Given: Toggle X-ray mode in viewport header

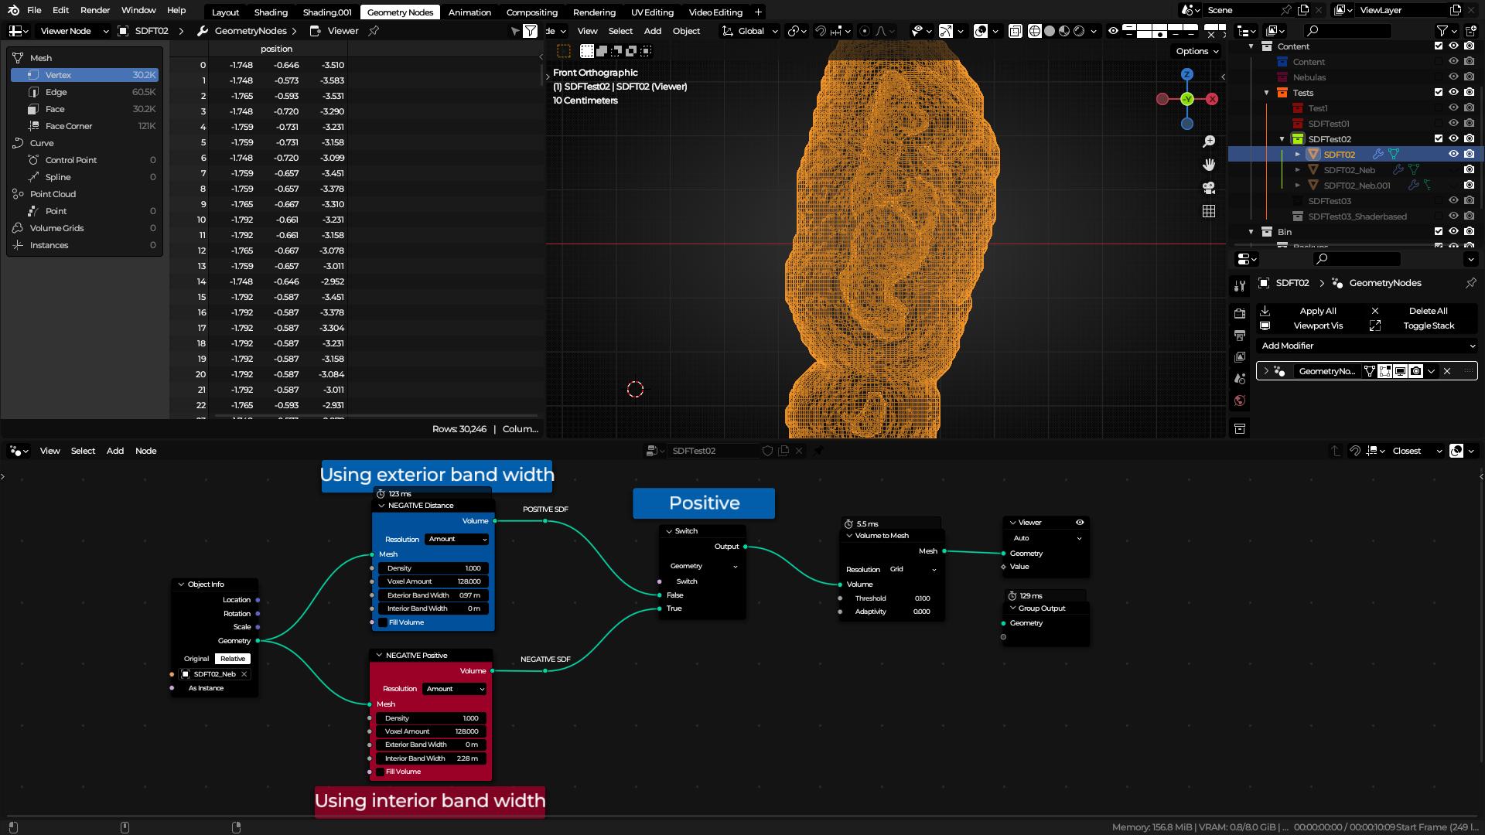Looking at the screenshot, I should [x=1015, y=31].
